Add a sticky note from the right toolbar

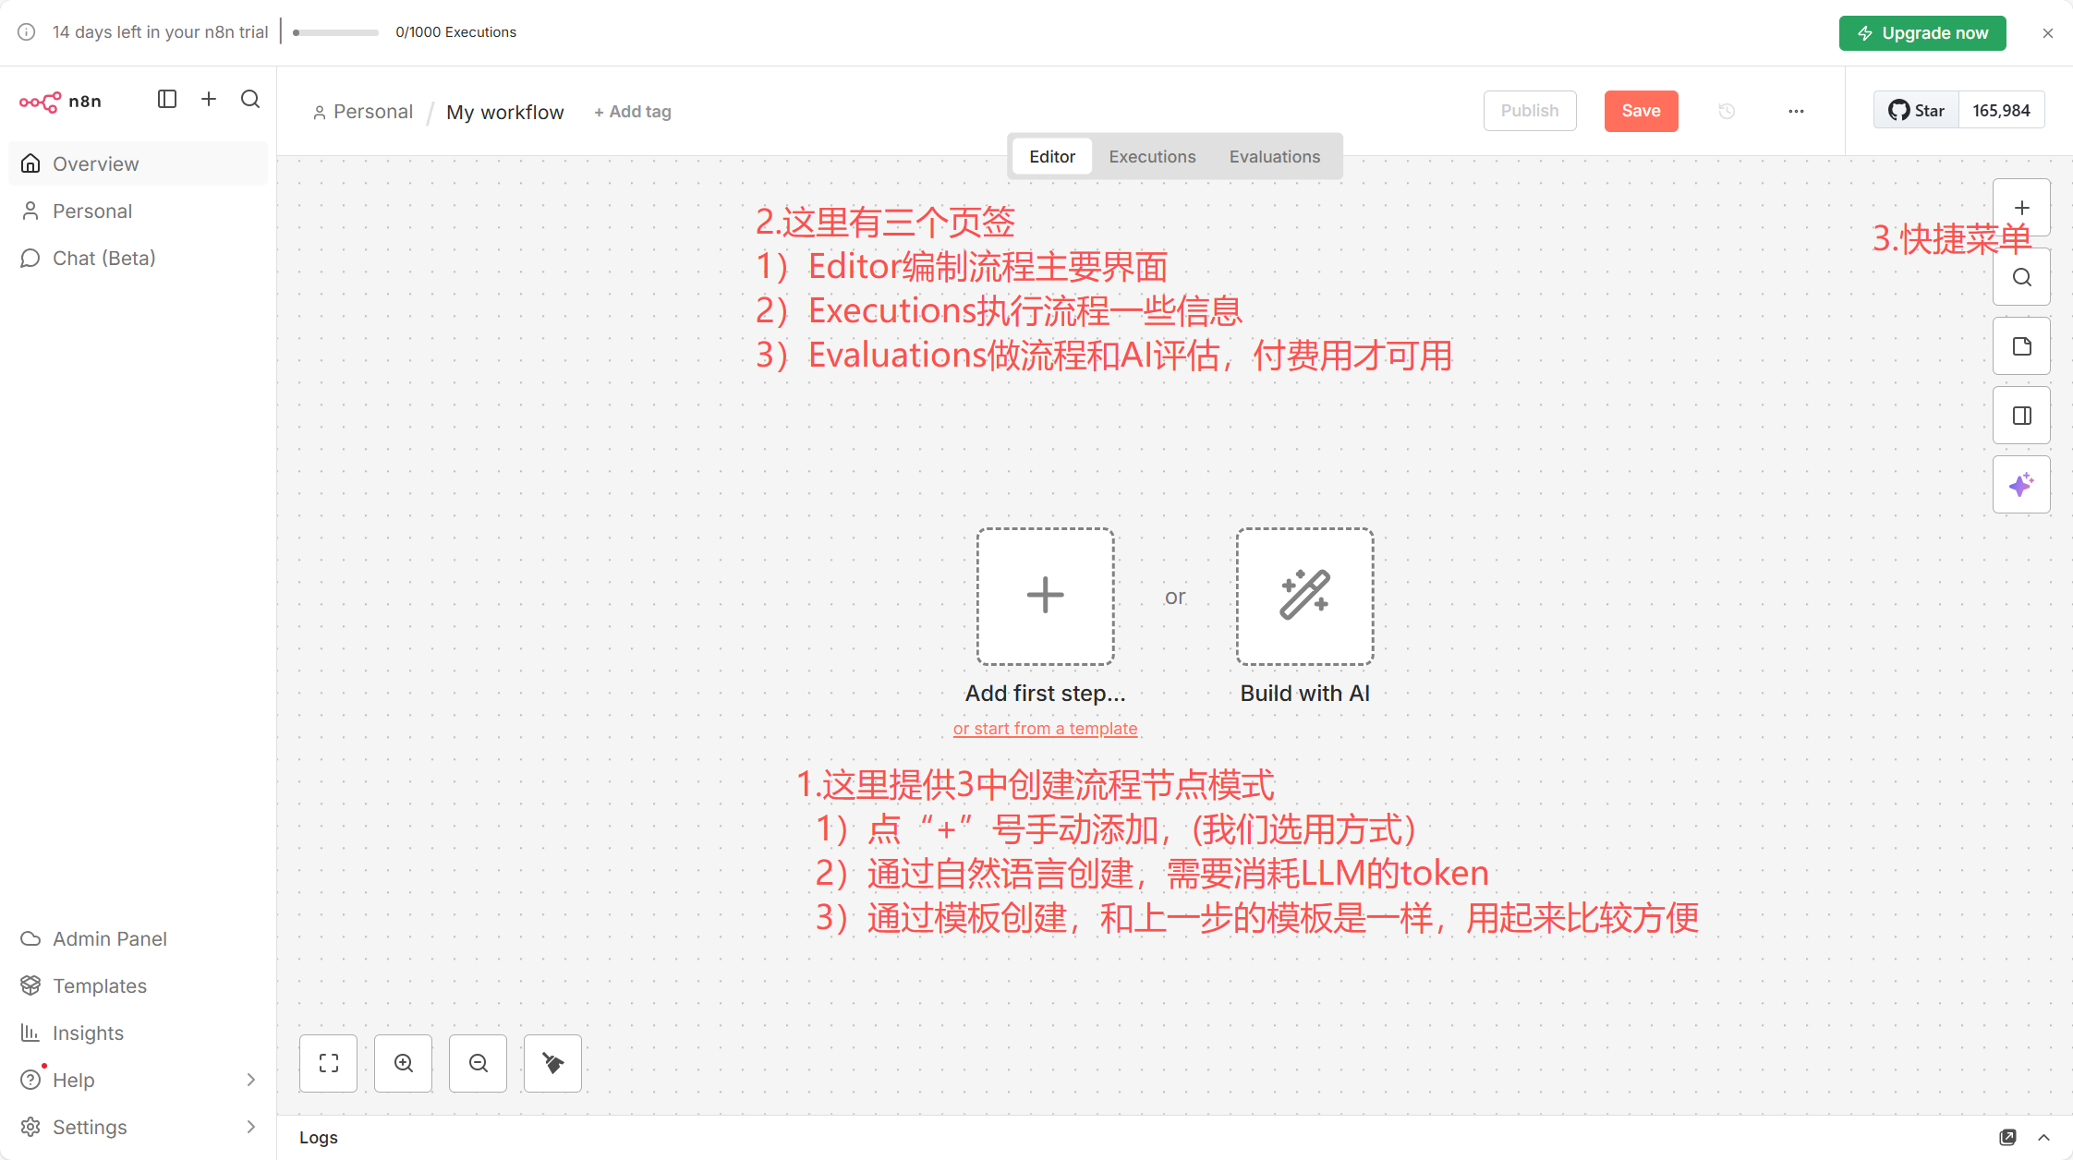2021,346
